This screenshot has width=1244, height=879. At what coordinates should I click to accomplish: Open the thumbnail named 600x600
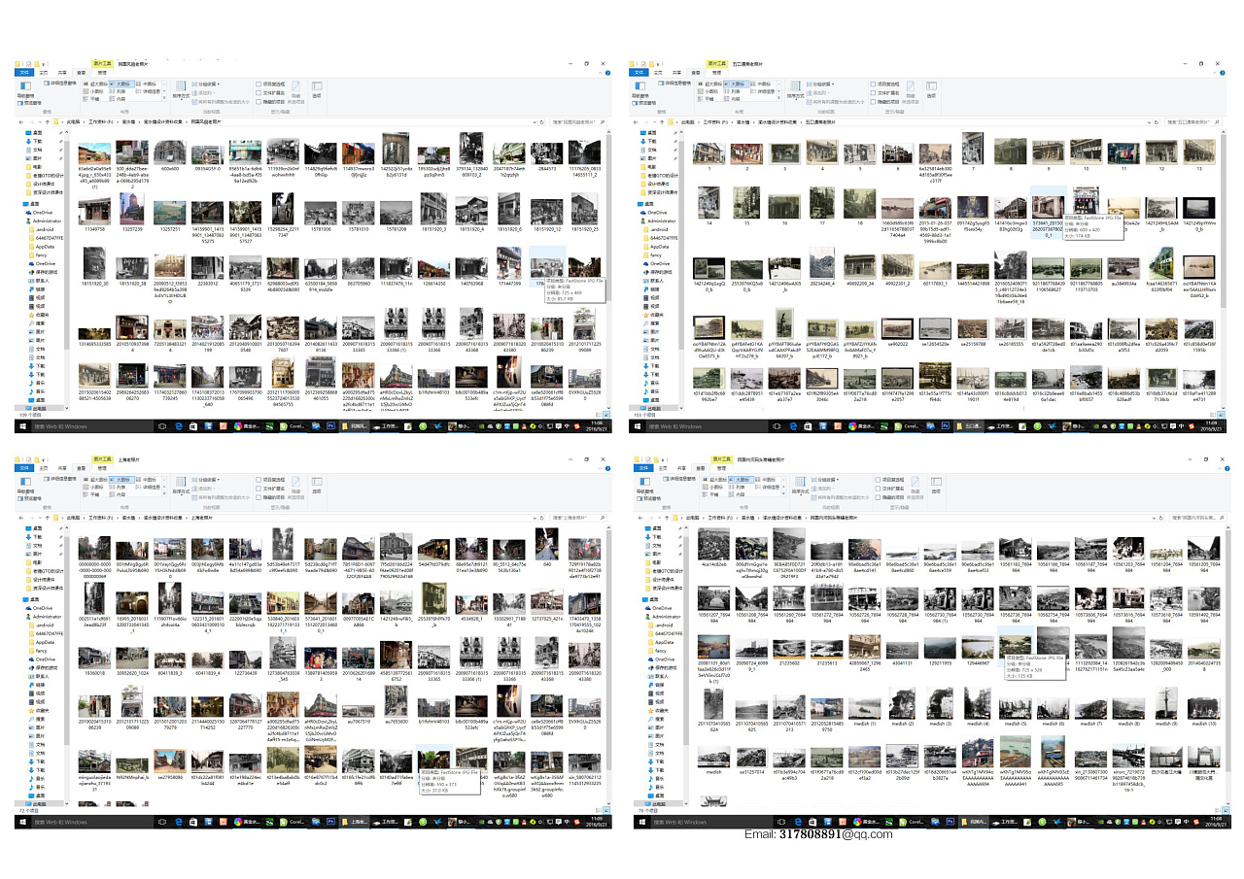pos(169,154)
